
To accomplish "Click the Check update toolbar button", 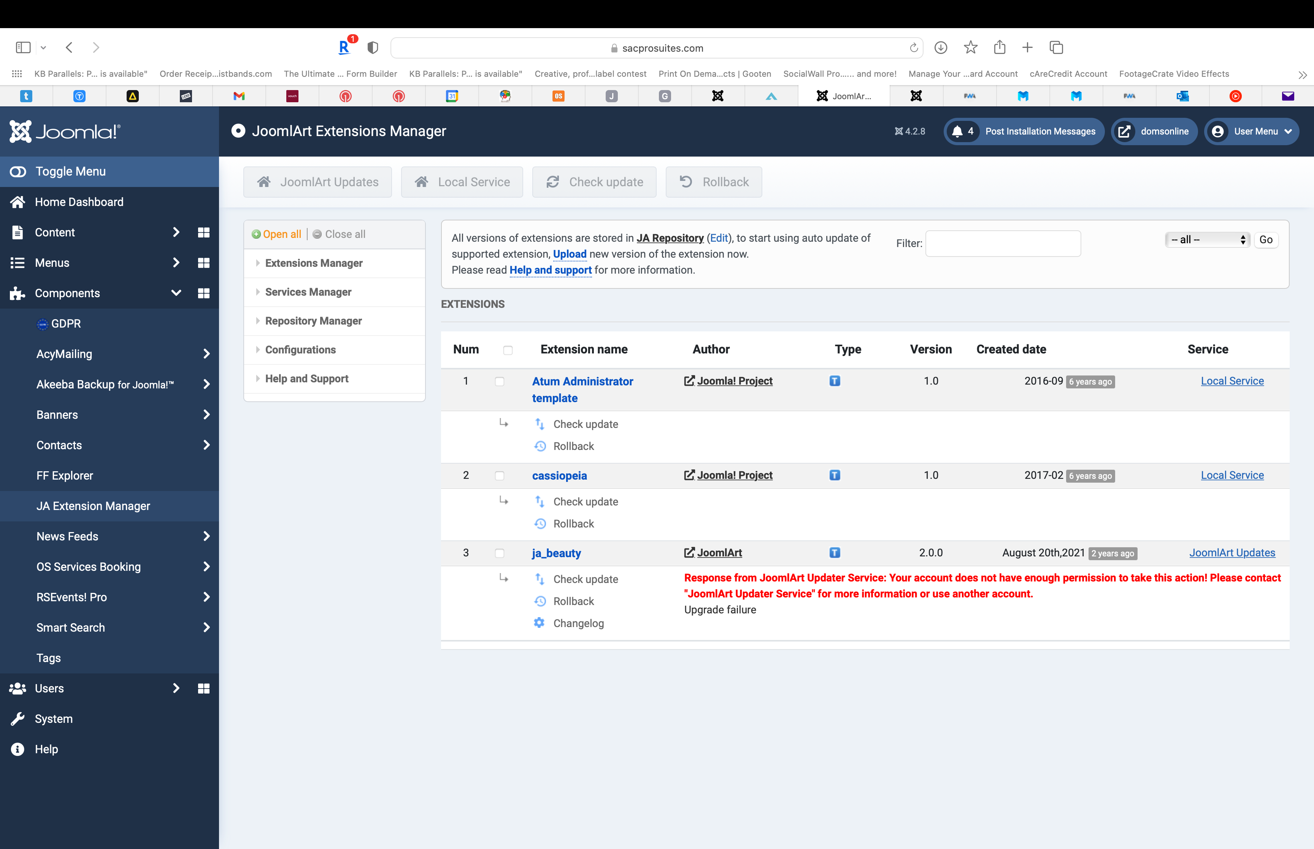I will click(x=594, y=182).
